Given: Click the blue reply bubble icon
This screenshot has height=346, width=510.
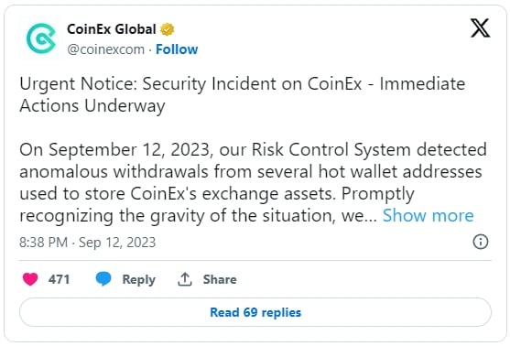Looking at the screenshot, I should (103, 279).
